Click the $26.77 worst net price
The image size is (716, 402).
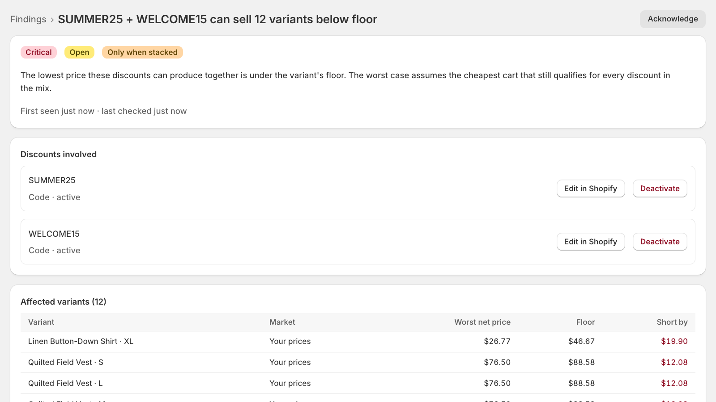pos(497,341)
